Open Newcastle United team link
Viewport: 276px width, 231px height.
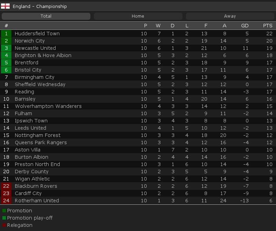pyautogui.click(x=35, y=48)
